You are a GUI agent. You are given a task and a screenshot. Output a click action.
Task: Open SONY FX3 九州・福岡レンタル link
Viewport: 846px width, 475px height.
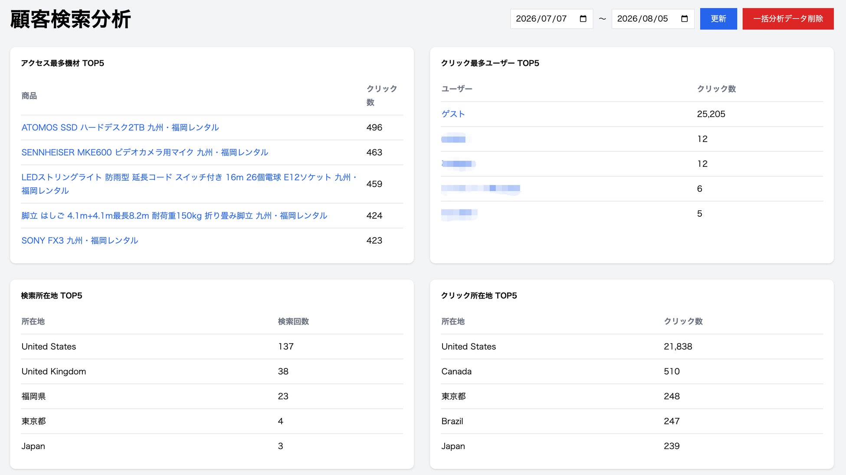coord(80,240)
